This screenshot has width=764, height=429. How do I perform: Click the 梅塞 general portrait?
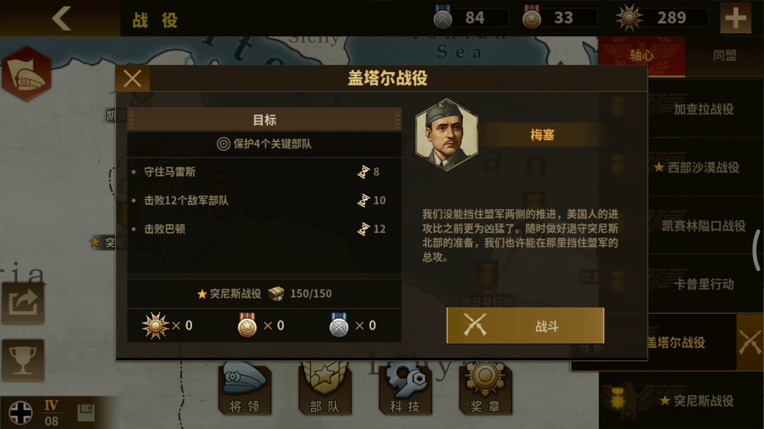coord(446,135)
